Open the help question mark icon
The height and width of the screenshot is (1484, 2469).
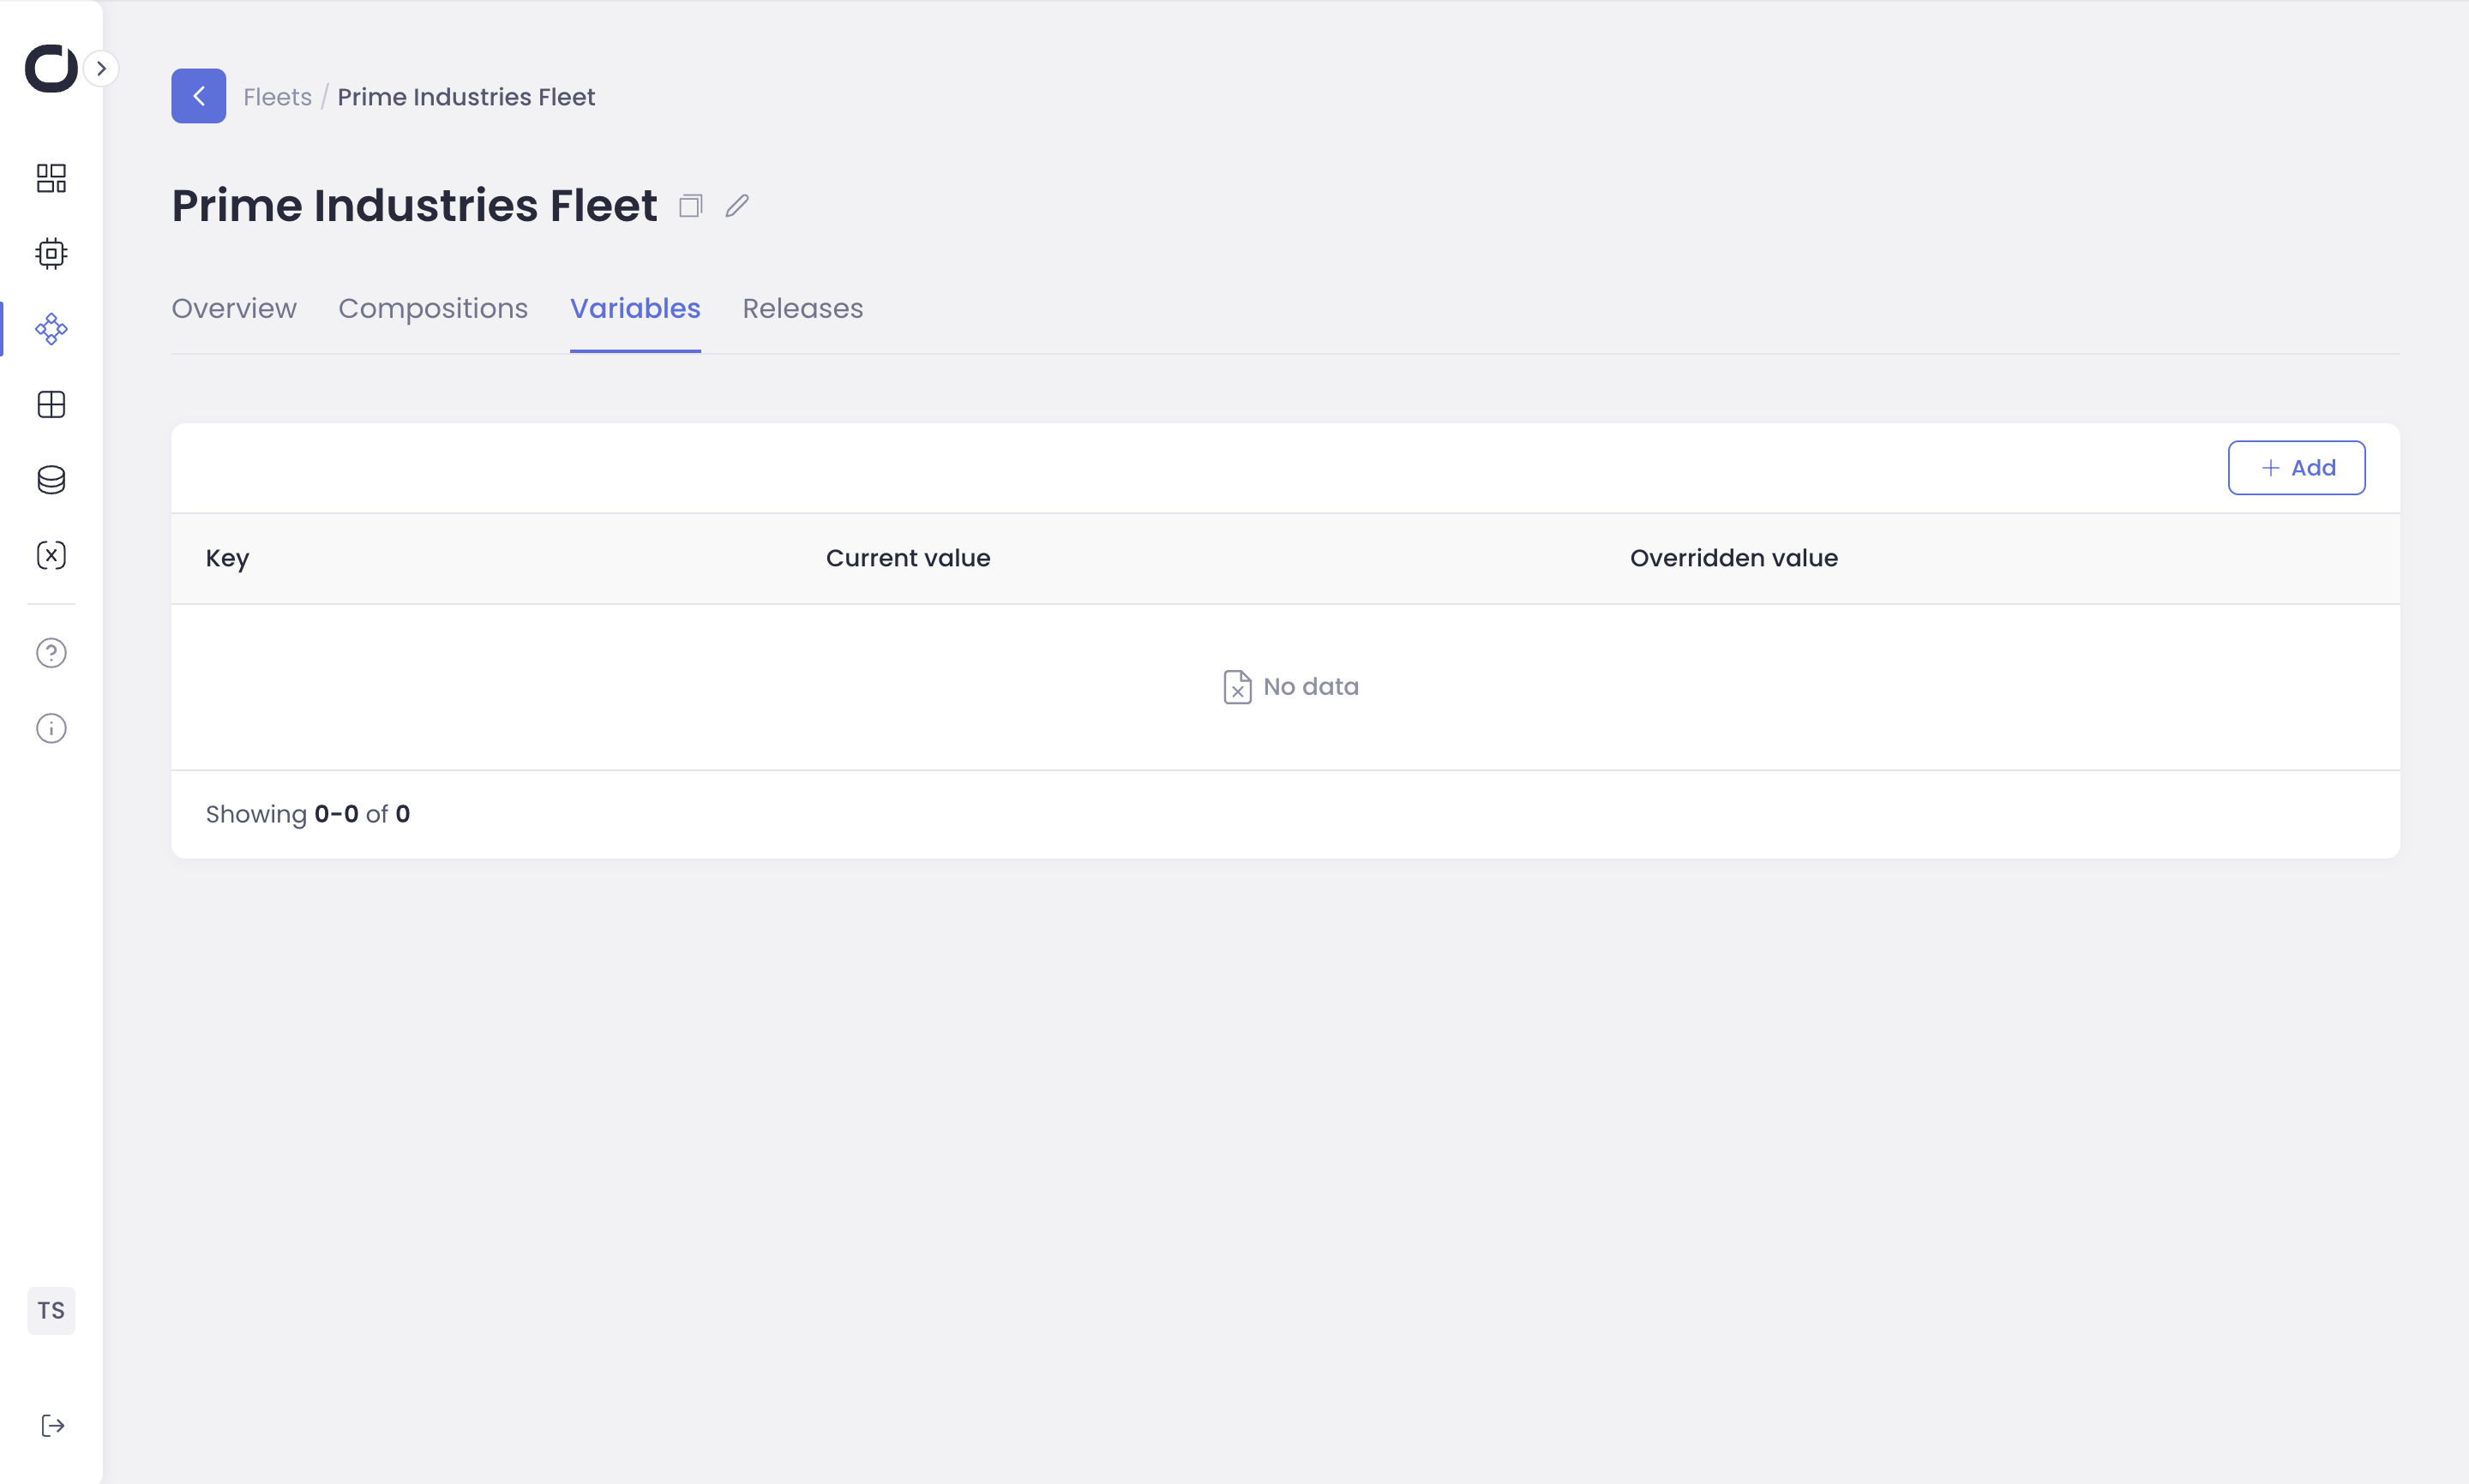click(51, 653)
